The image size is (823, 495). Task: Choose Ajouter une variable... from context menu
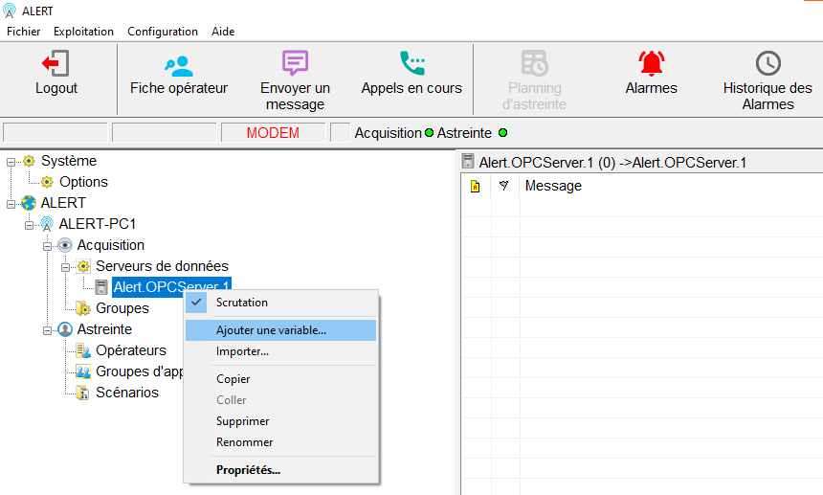point(271,330)
